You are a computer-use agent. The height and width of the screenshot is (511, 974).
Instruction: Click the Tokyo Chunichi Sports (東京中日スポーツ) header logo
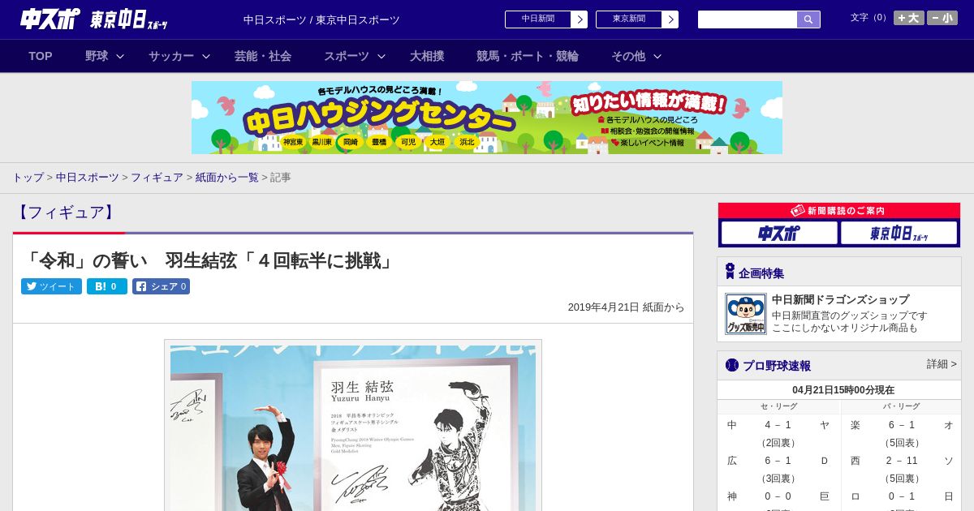(129, 19)
